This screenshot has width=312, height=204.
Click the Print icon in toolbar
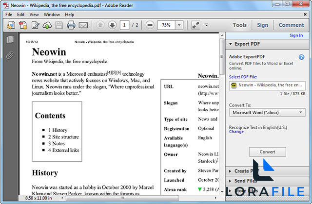(71, 25)
